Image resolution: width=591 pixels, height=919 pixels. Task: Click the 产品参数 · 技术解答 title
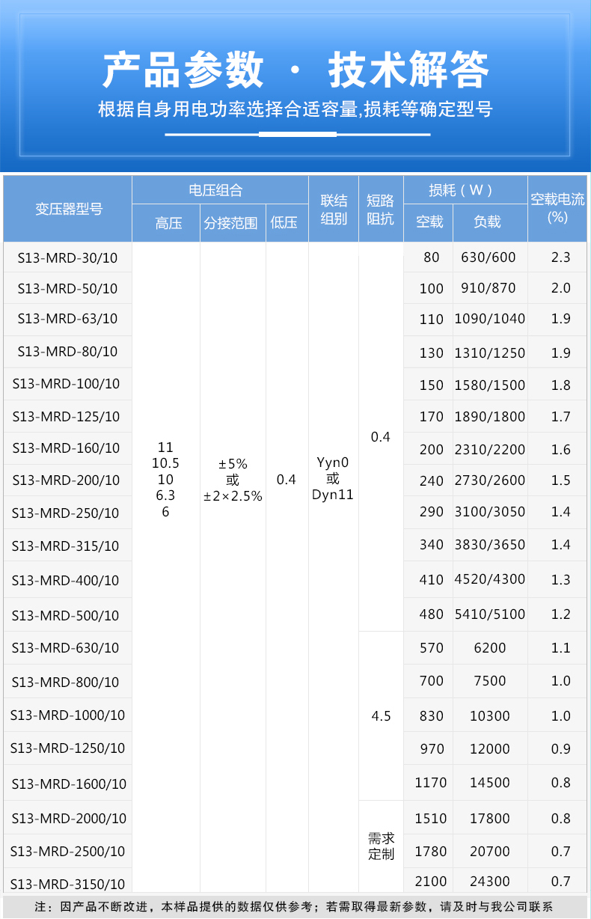pos(295,70)
